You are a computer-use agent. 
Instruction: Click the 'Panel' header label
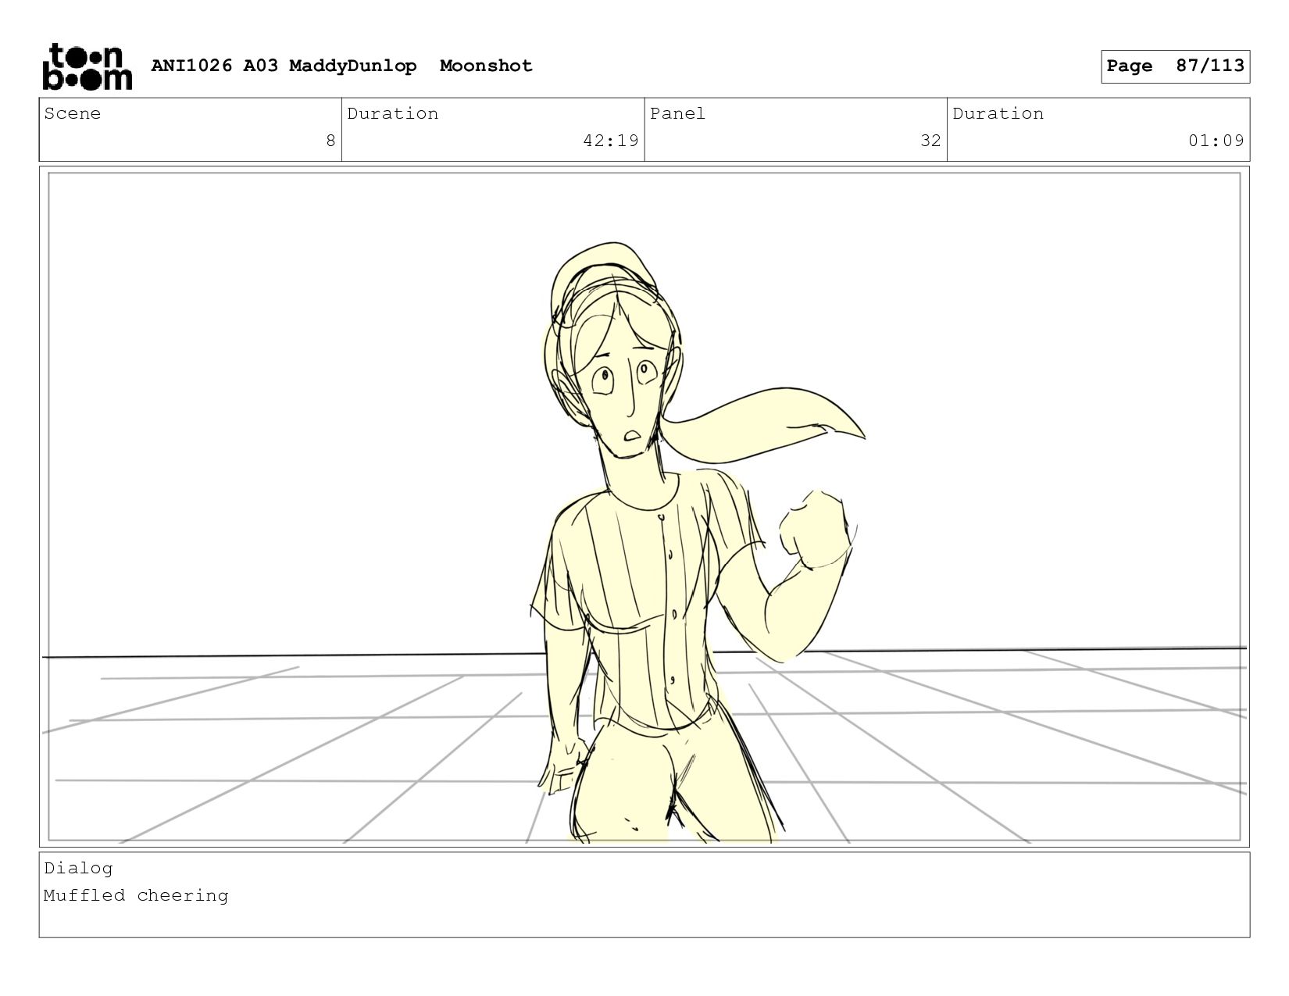click(677, 113)
